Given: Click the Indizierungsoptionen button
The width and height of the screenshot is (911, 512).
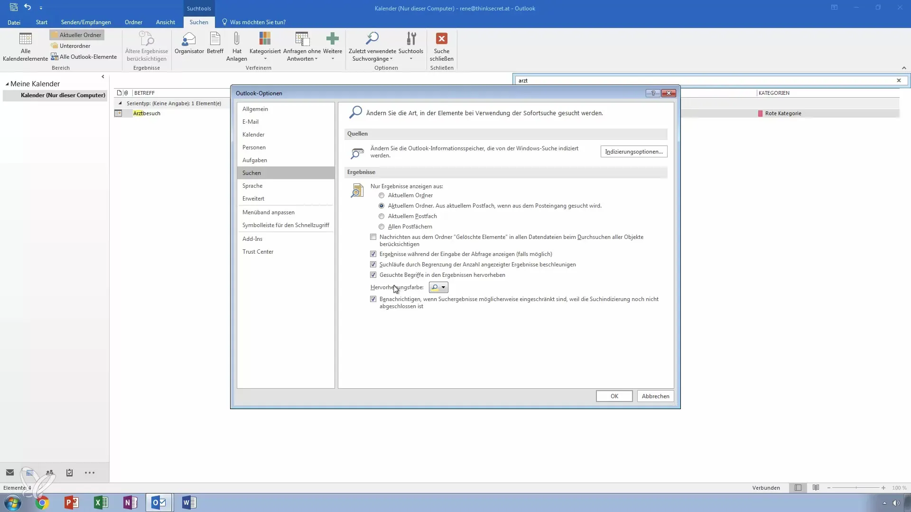Looking at the screenshot, I should (x=633, y=152).
